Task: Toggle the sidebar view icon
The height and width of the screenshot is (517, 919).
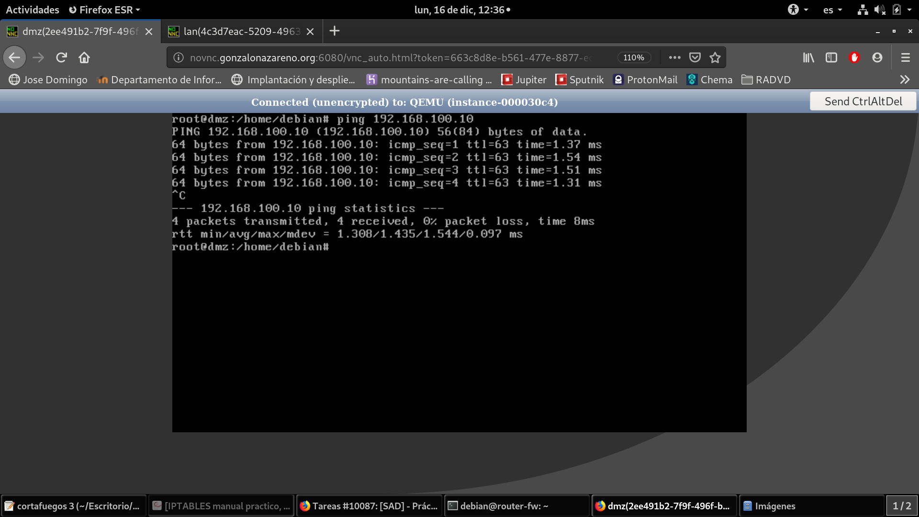Action: [831, 57]
